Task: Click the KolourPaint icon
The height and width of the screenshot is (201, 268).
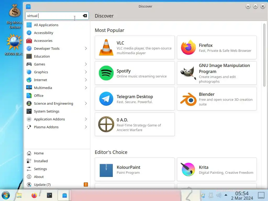Action: click(106, 170)
